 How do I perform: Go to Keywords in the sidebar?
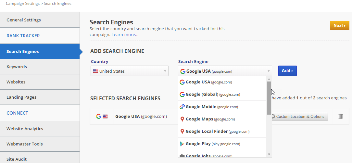pos(17,67)
